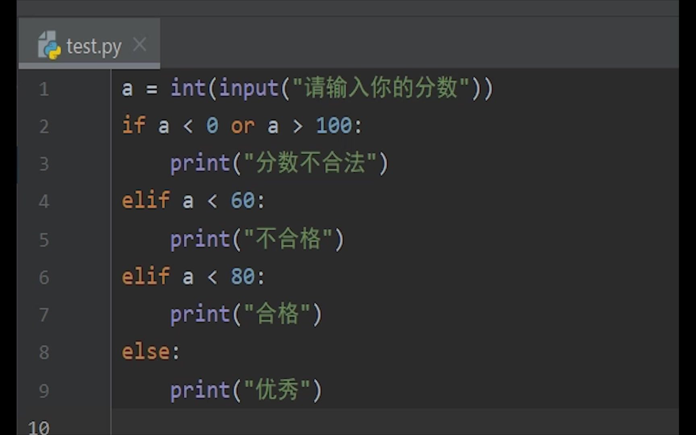Click line number 6 in the gutter
Screen dimensions: 696x435
tap(44, 278)
